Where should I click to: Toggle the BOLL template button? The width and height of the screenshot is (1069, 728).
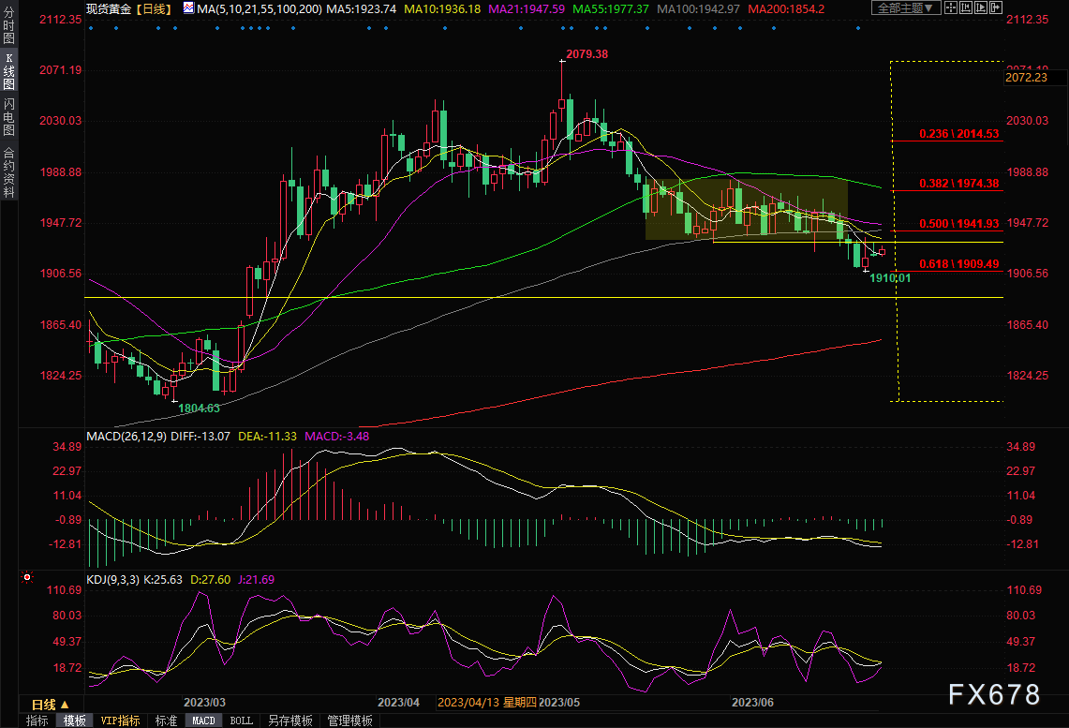[241, 721]
